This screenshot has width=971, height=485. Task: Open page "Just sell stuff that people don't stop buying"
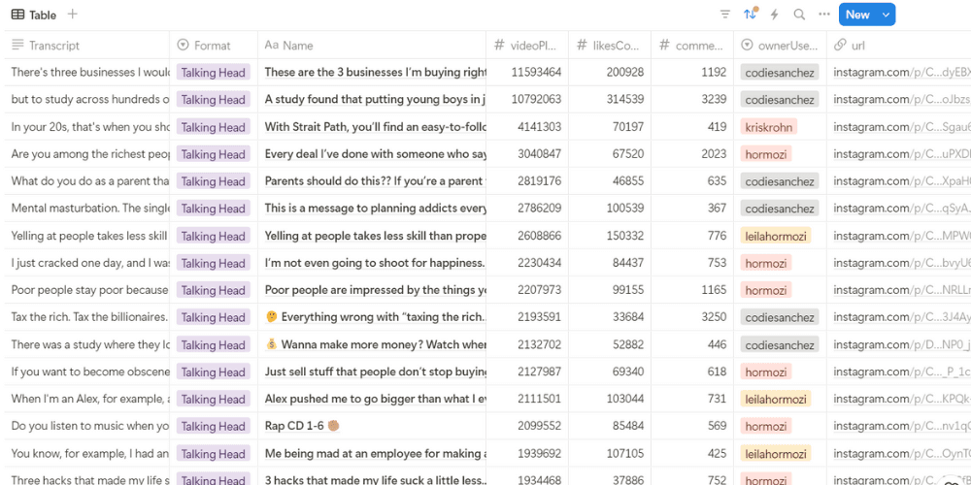point(375,372)
